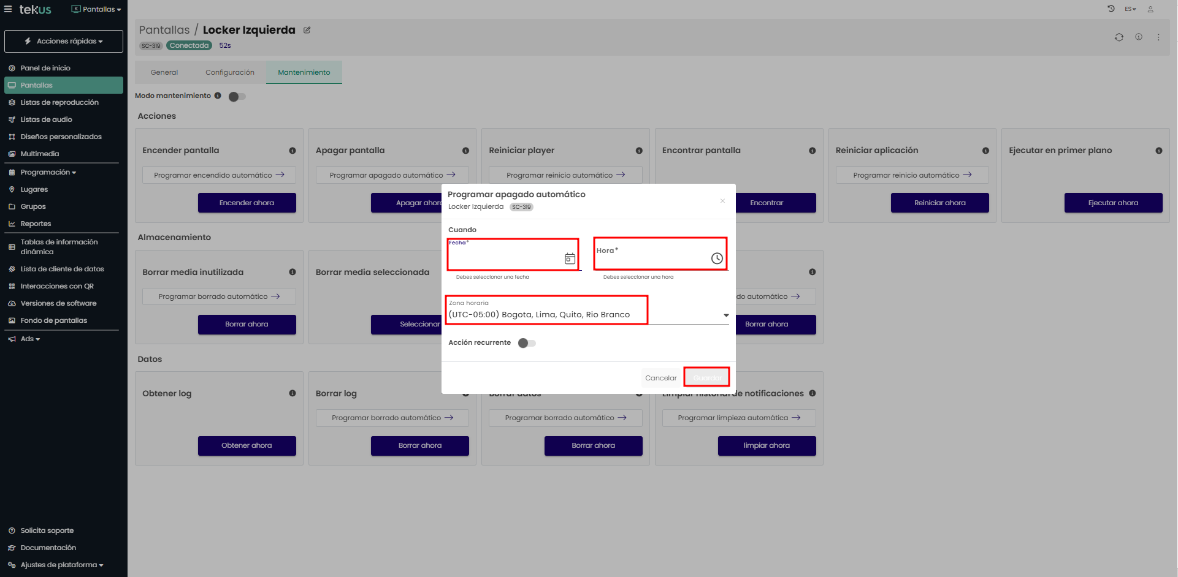Image resolution: width=1178 pixels, height=577 pixels.
Task: Open the user profile icon in top bar
Action: (x=1150, y=9)
